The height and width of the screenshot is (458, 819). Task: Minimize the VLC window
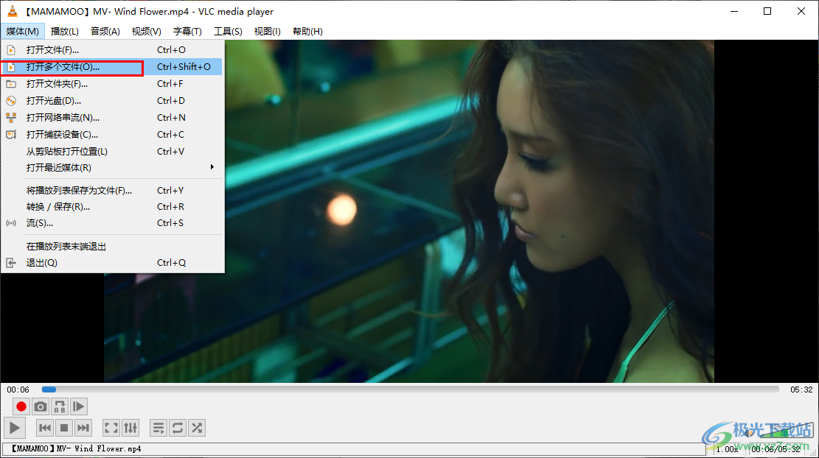click(734, 12)
